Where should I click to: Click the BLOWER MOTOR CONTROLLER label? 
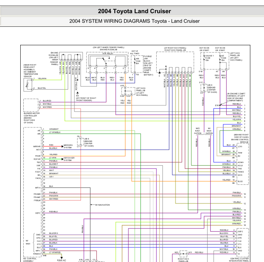coord(32,115)
